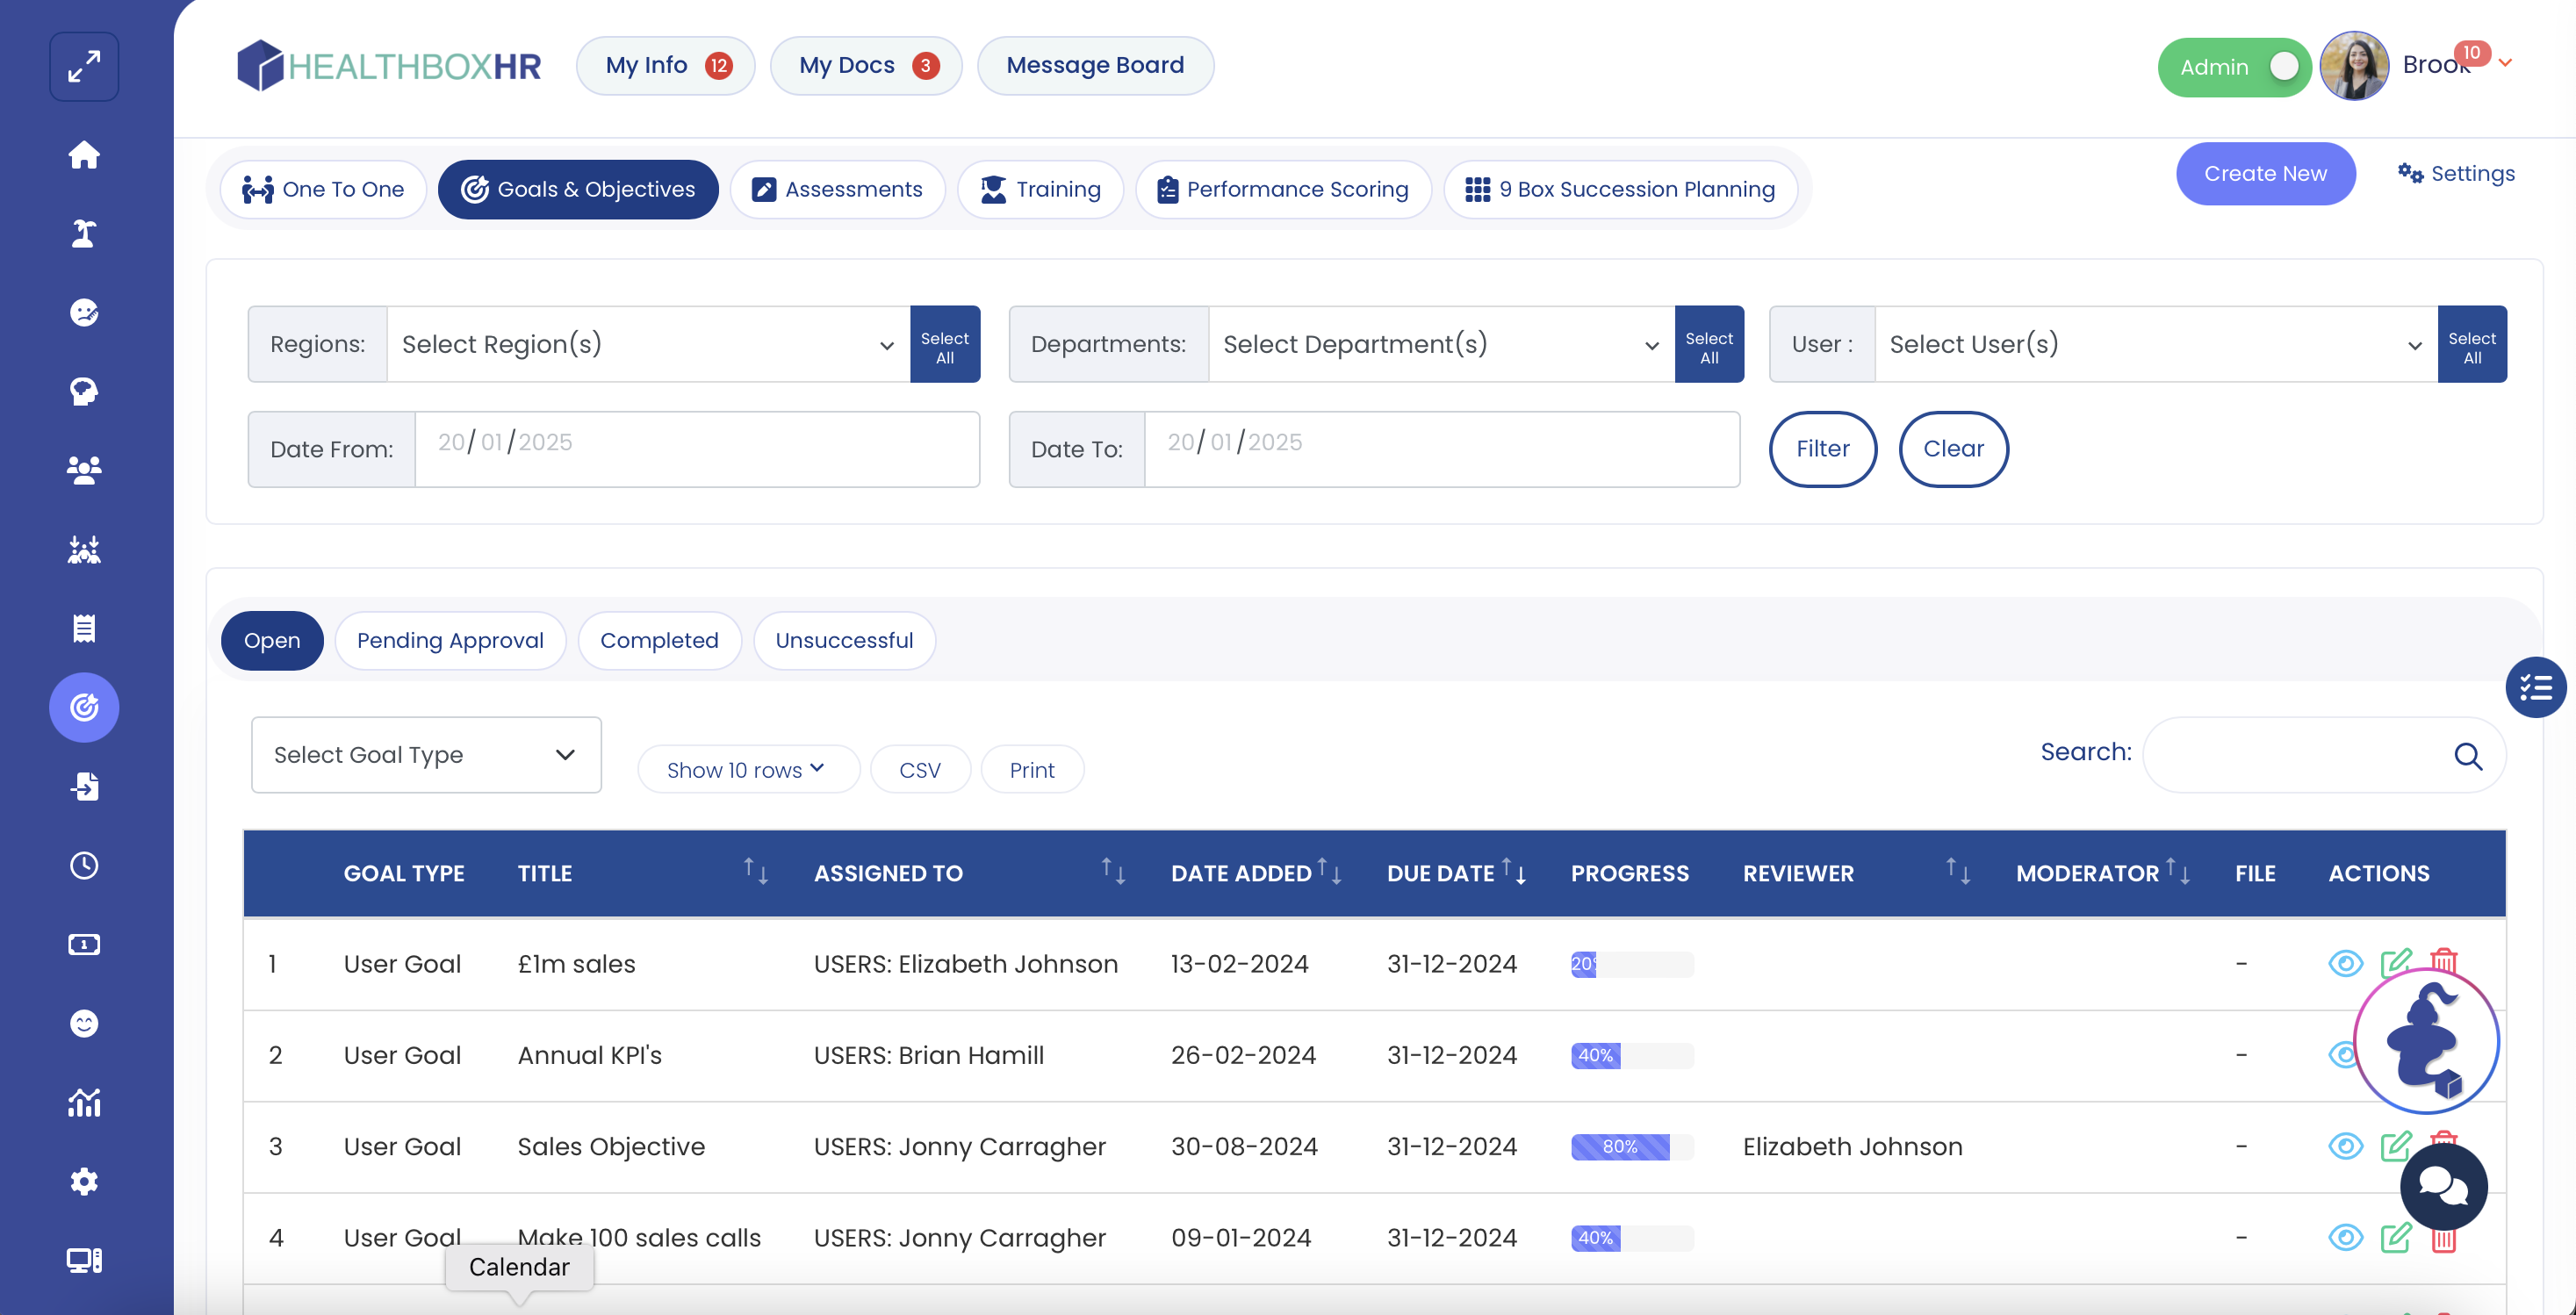Viewport: 2576px width, 1315px height.
Task: Edit the Sales Objective goal with pencil icon
Action: click(2395, 1147)
